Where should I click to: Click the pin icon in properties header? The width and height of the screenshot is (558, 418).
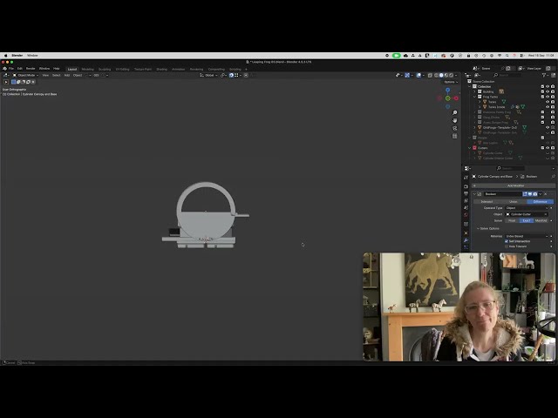point(553,177)
